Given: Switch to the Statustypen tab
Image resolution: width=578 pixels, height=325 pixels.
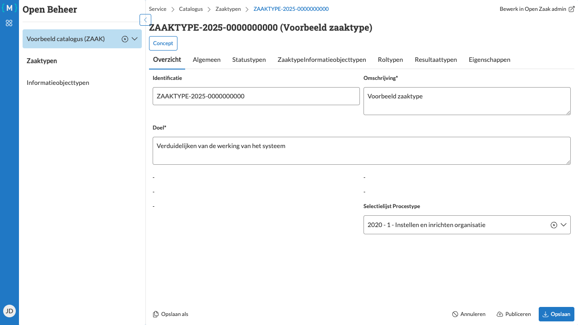Looking at the screenshot, I should pos(249,60).
